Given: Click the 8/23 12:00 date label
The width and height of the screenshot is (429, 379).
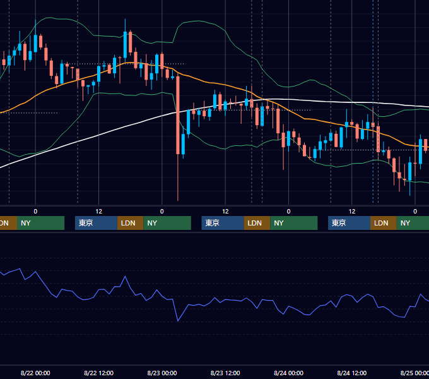Looking at the screenshot, I should pyautogui.click(x=225, y=373).
